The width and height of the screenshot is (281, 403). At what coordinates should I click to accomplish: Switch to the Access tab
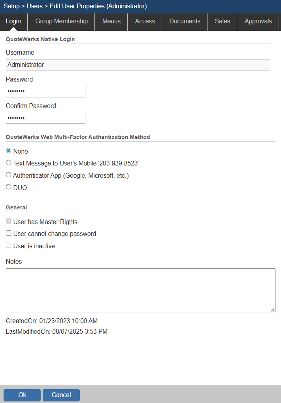pos(145,21)
